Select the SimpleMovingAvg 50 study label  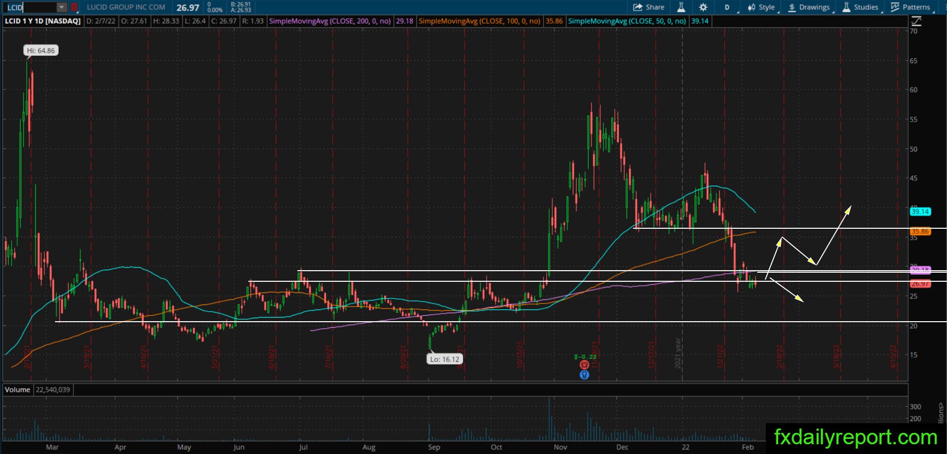627,21
